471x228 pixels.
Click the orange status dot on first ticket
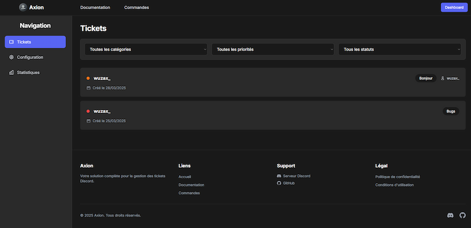point(88,78)
